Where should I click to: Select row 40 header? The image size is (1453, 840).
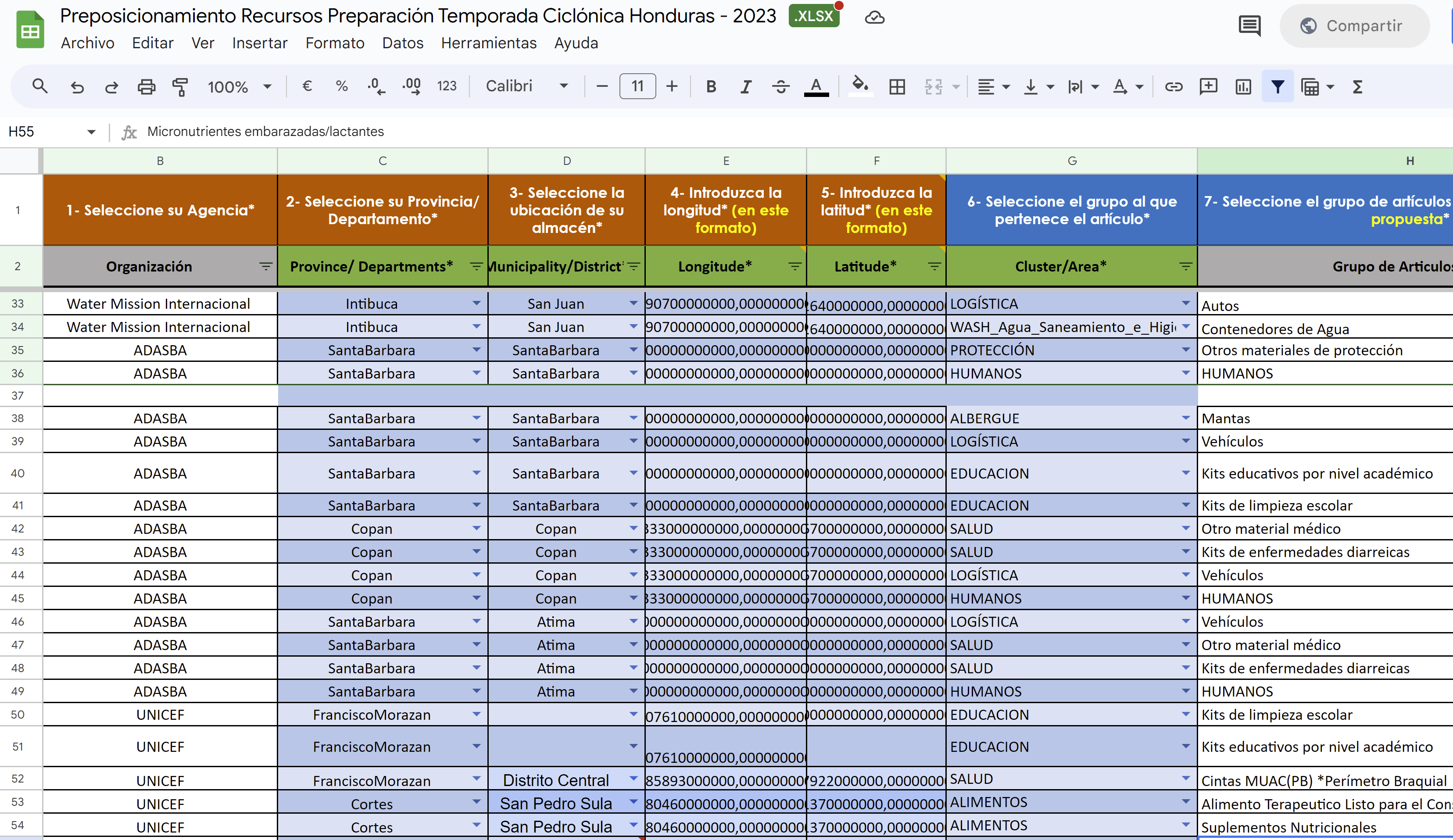click(18, 473)
